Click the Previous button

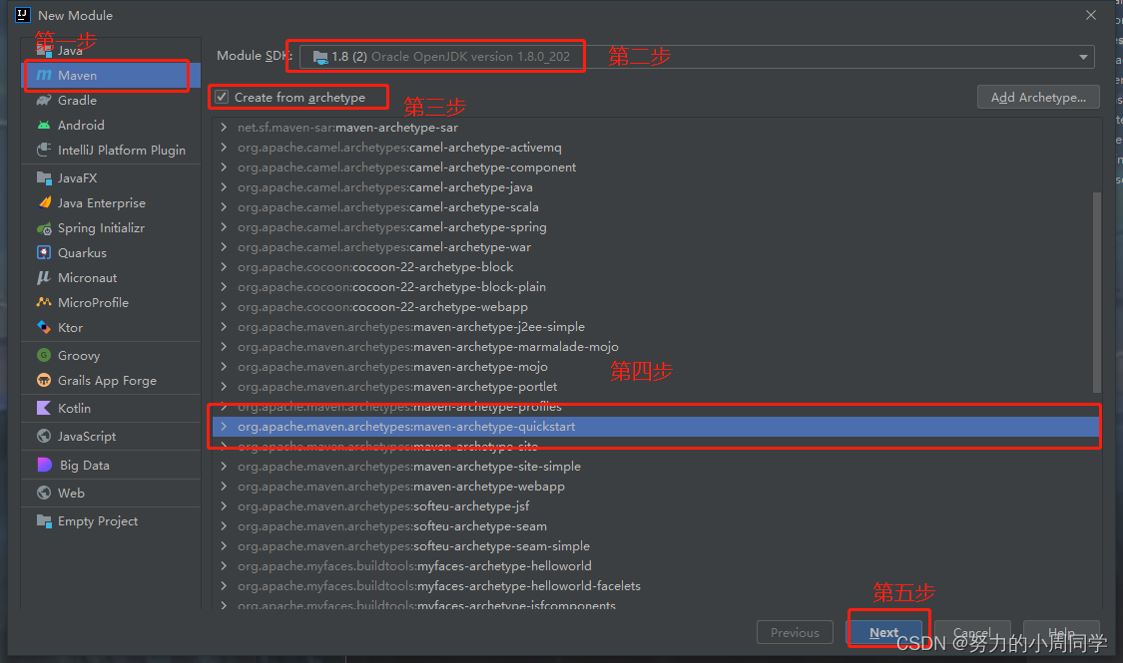(795, 632)
